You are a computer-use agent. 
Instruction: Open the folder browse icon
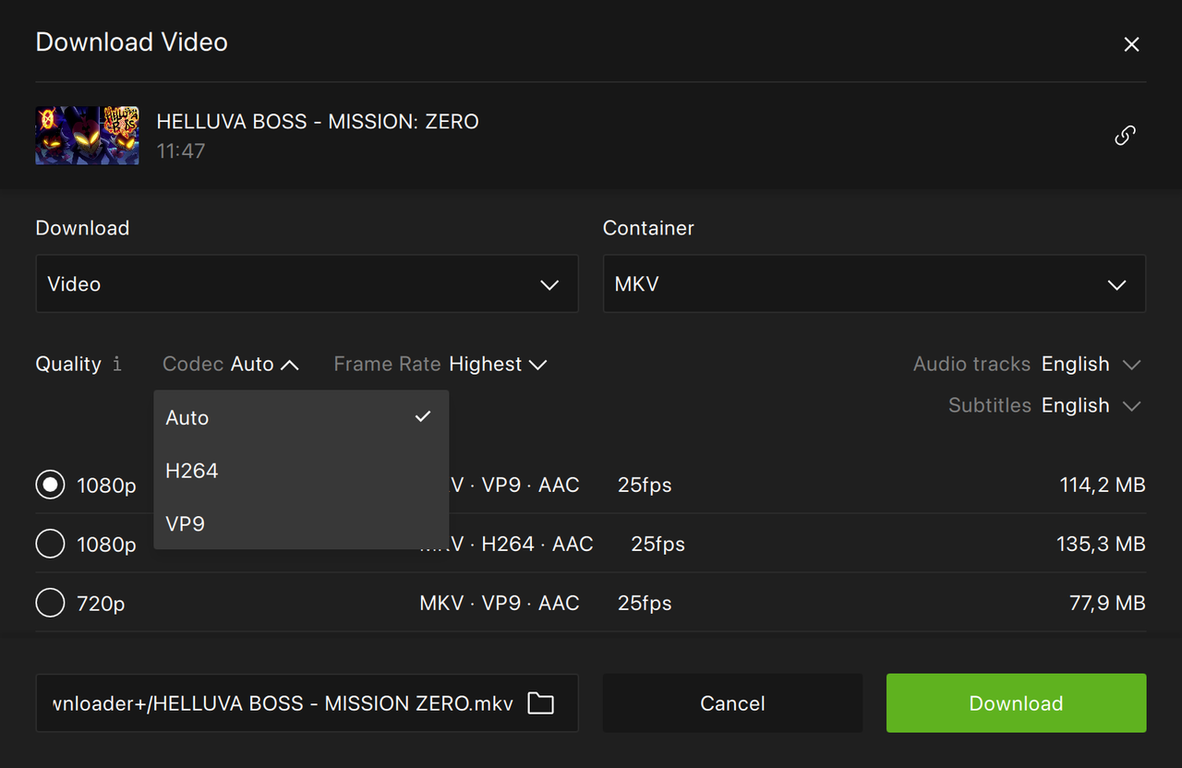(540, 703)
